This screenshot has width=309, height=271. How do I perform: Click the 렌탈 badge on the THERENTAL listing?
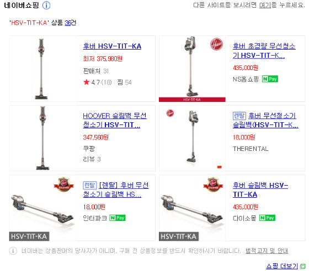coord(239,116)
